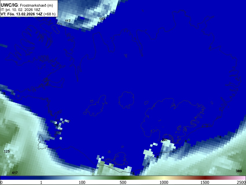The image size is (246, 185).
Task: Select the '500' label on the color scale
Action: tap(123, 182)
